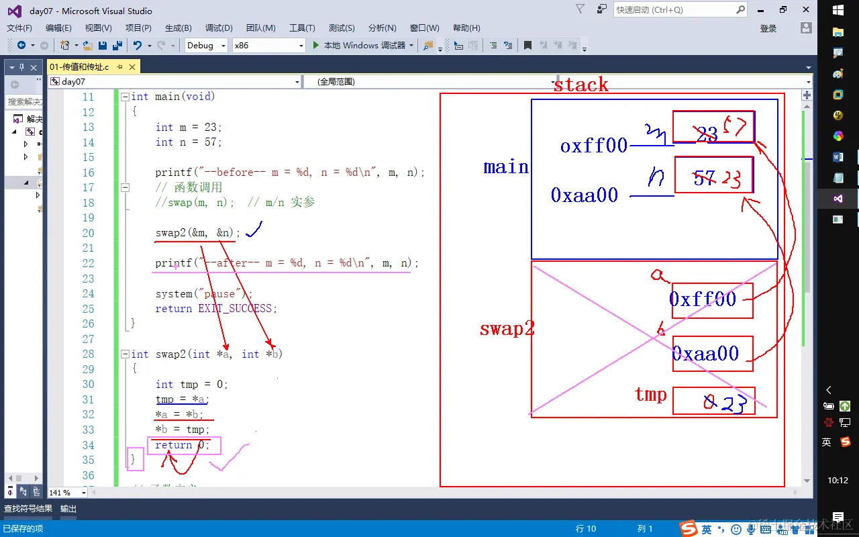The height and width of the screenshot is (537, 859).
Task: Open Word from the taskbar
Action: pyautogui.click(x=838, y=157)
